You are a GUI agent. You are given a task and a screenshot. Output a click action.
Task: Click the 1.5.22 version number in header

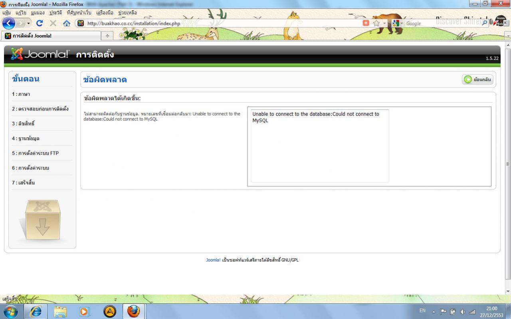(x=492, y=58)
